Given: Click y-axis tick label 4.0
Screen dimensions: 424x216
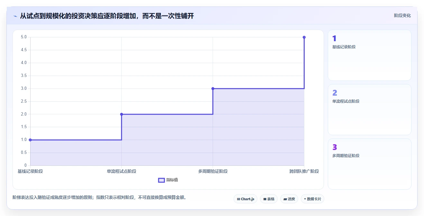Looking at the screenshot, I should [24, 63].
